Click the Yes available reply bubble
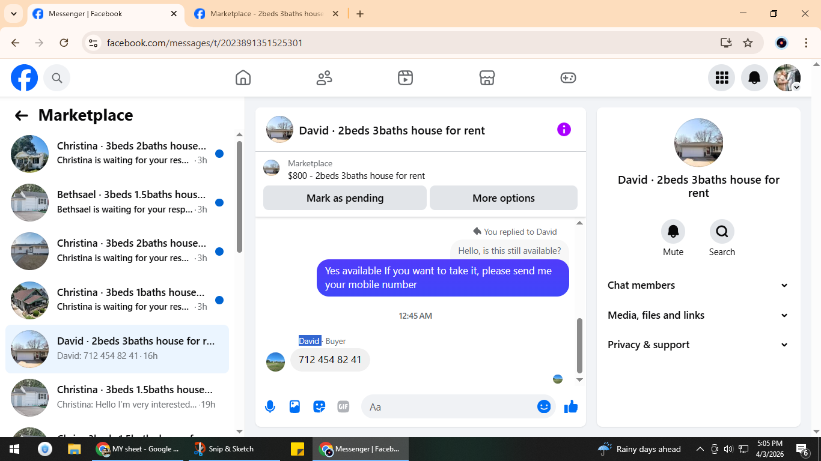This screenshot has width=821, height=461. (443, 278)
